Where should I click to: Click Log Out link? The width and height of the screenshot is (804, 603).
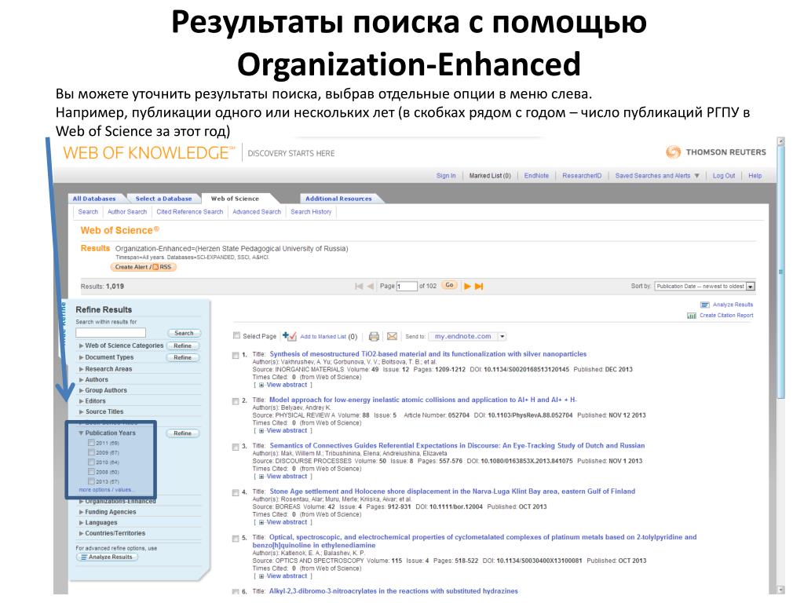coord(723,176)
